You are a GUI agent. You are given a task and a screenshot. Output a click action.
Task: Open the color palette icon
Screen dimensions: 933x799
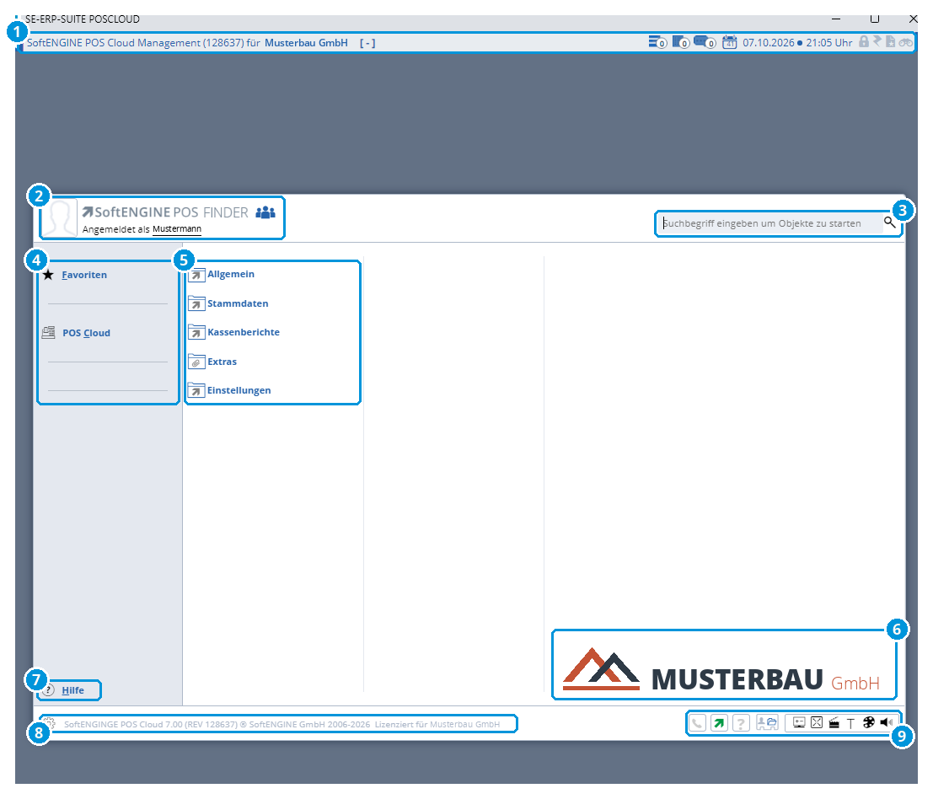868,722
